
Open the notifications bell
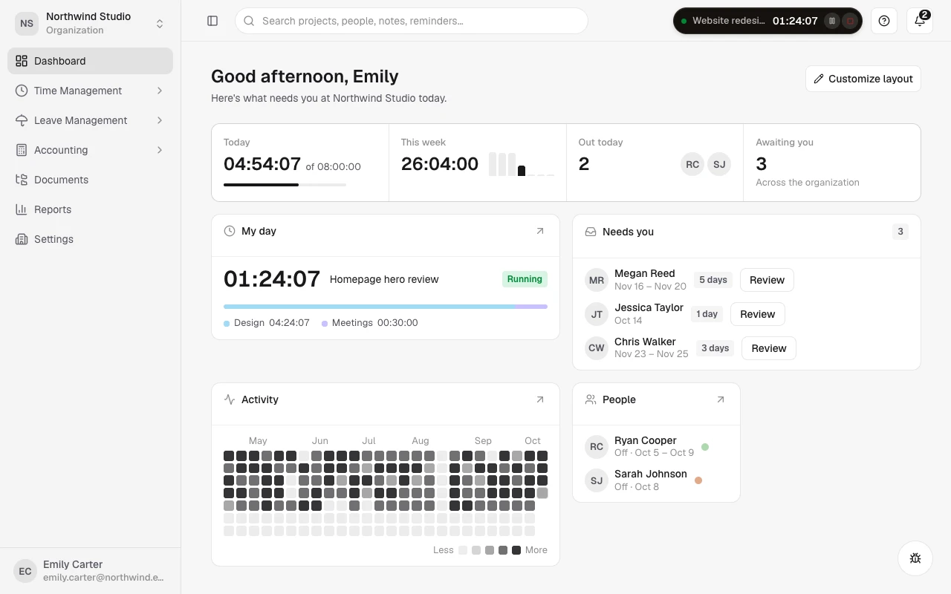click(920, 21)
